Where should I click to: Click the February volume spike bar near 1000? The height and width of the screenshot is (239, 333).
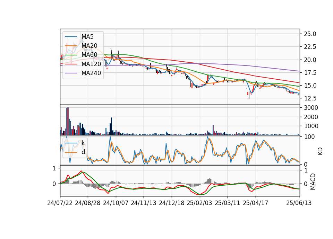tap(213, 130)
